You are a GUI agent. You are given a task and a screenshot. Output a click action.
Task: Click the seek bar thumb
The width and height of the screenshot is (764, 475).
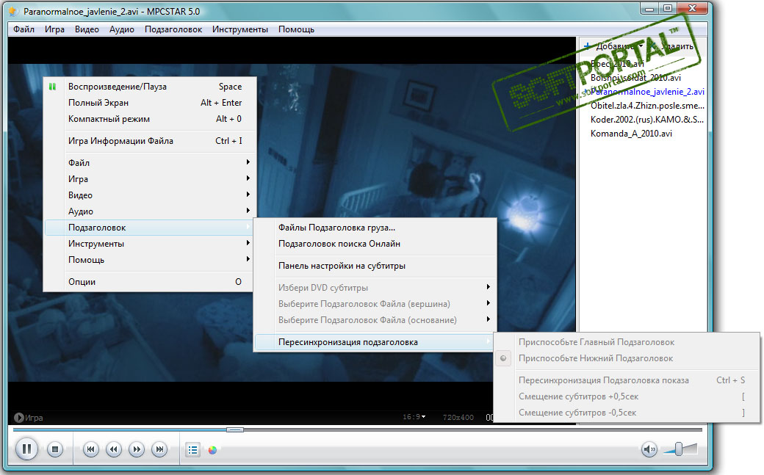pyautogui.click(x=235, y=429)
